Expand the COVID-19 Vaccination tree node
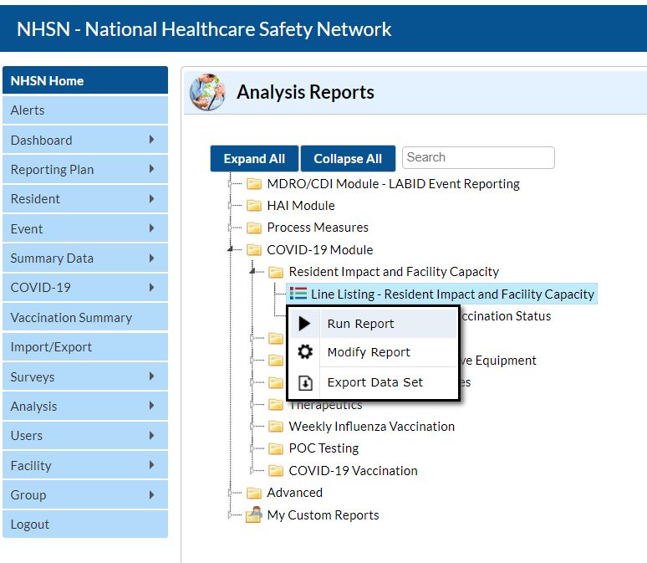Screen dimensions: 647x563 (252, 470)
